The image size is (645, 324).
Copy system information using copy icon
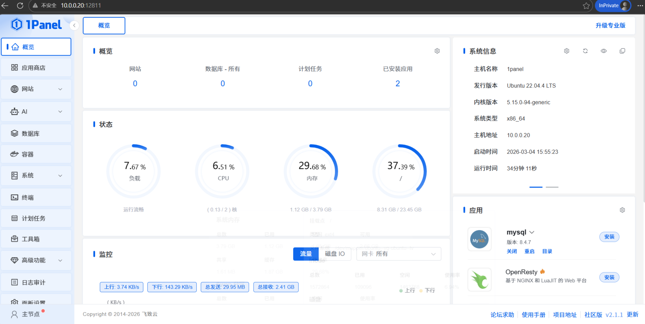click(x=622, y=51)
